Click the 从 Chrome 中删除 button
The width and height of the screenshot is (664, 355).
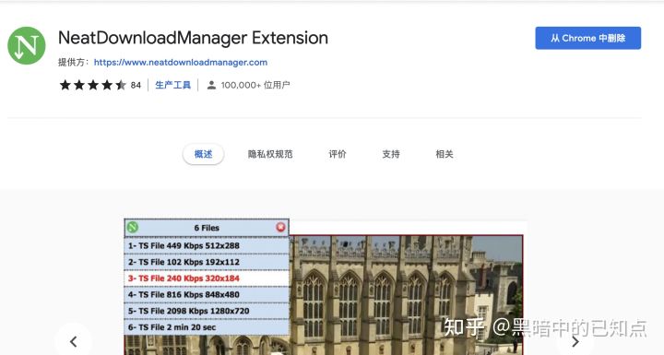[x=587, y=38]
